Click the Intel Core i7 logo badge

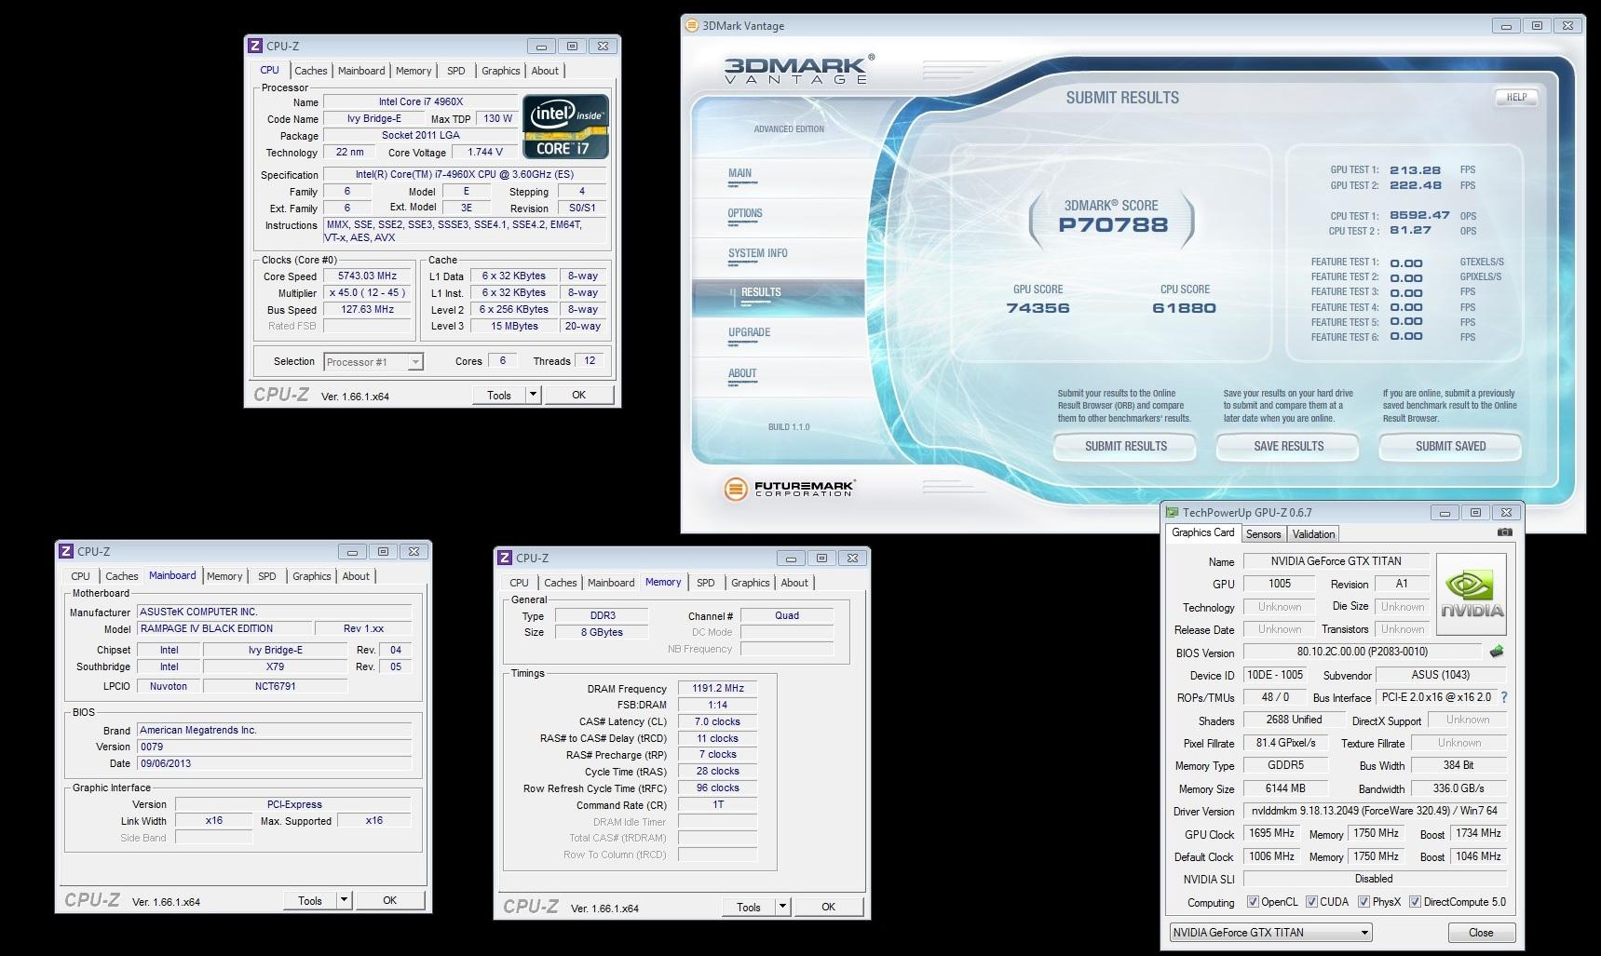565,126
